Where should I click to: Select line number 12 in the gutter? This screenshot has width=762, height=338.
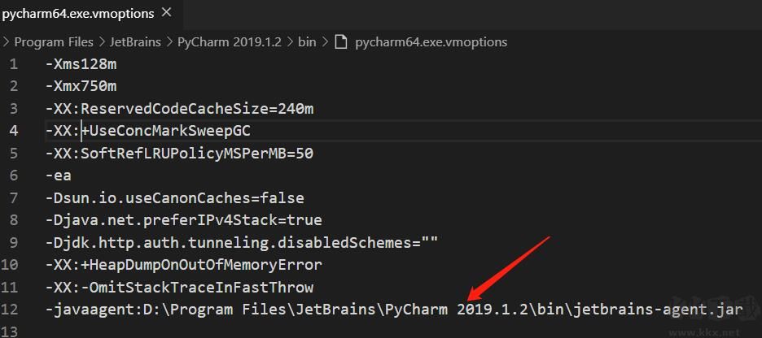[x=11, y=310]
